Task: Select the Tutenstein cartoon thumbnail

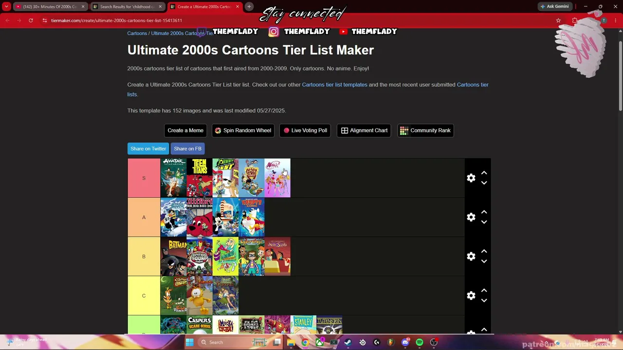Action: [330, 325]
